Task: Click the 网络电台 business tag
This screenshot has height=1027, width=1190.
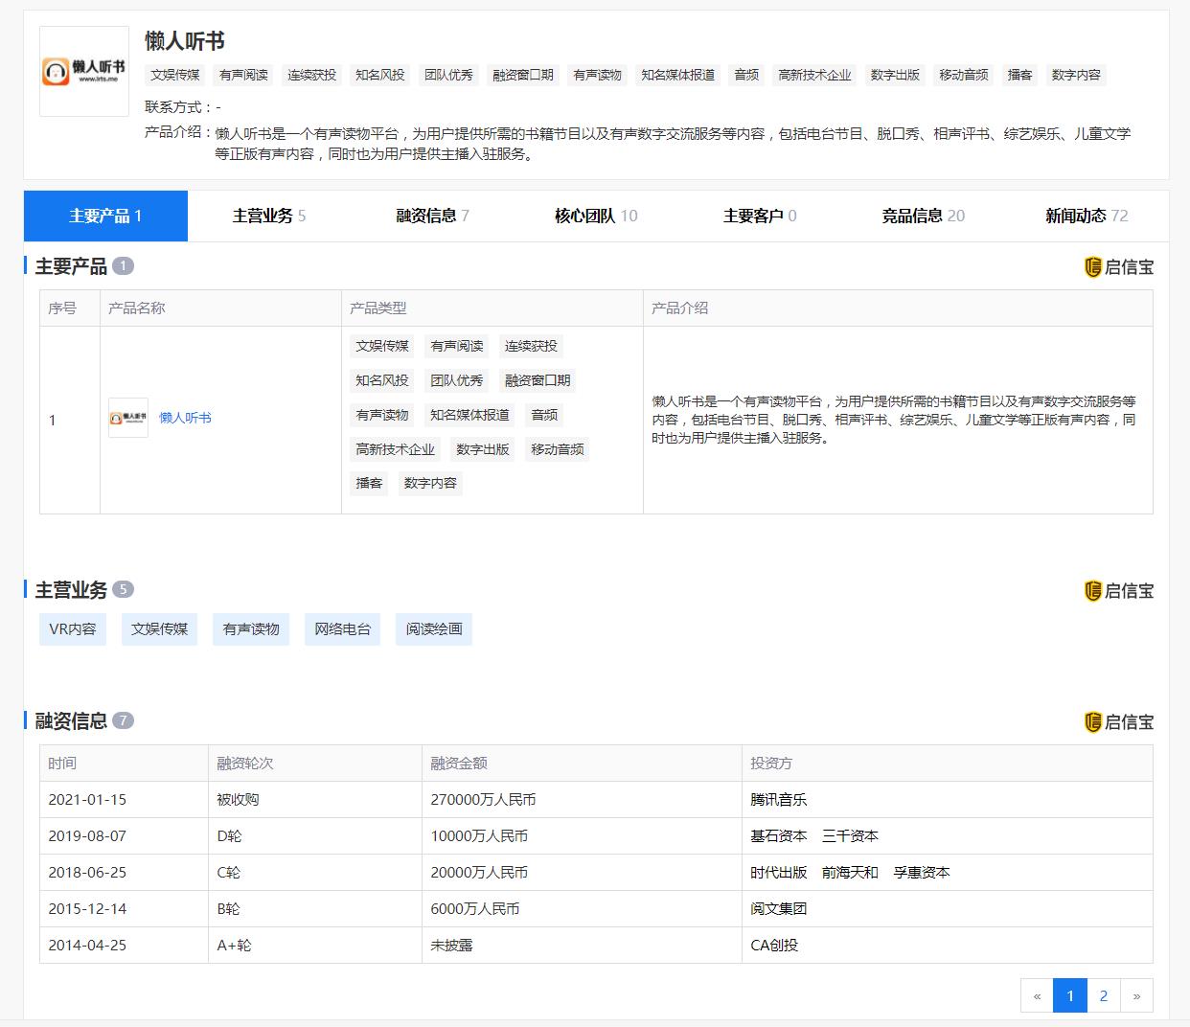Action: (x=342, y=629)
